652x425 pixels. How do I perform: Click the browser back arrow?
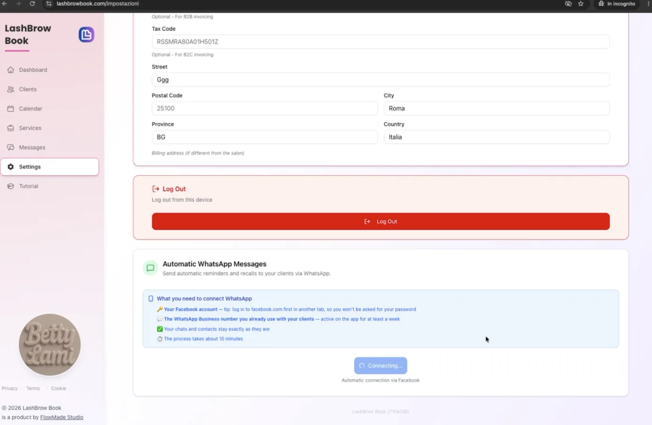point(5,4)
